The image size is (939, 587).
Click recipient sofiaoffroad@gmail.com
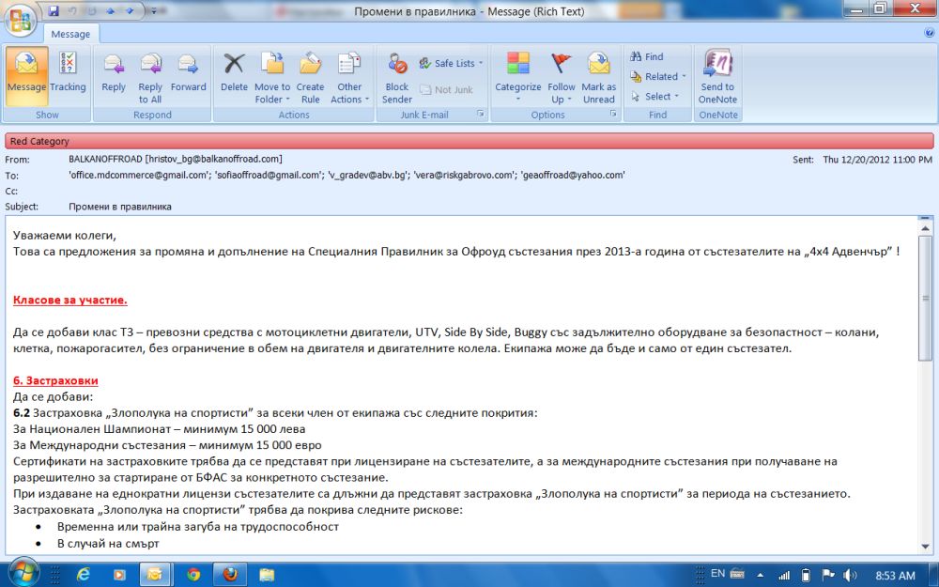coord(268,175)
